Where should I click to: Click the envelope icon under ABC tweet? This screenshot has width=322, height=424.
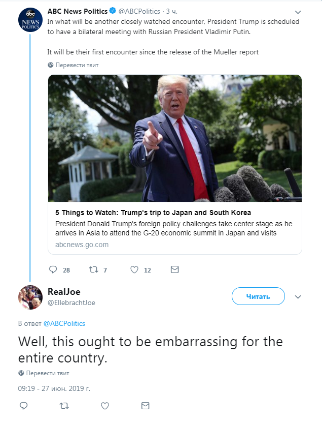[175, 269]
